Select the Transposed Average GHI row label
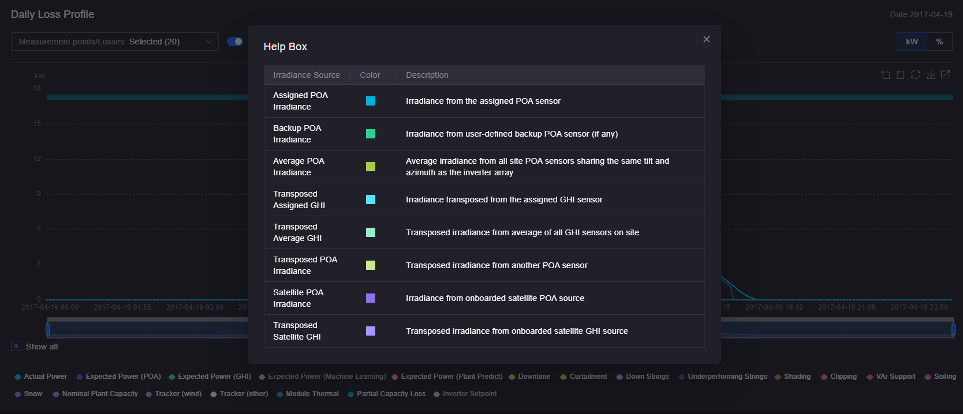The image size is (963, 414). pyautogui.click(x=297, y=232)
